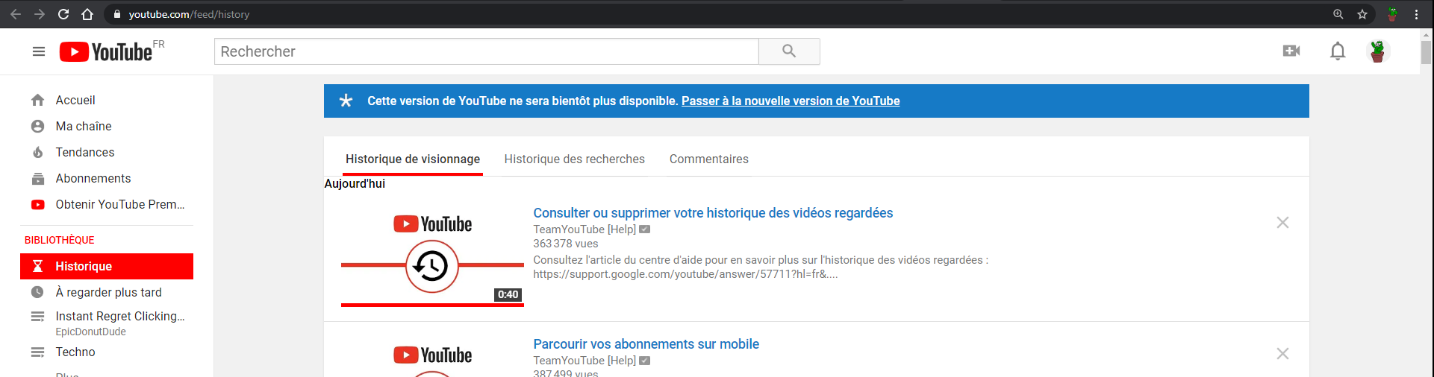The image size is (1434, 377).
Task: Open Abonnements in sidebar
Action: [x=107, y=178]
